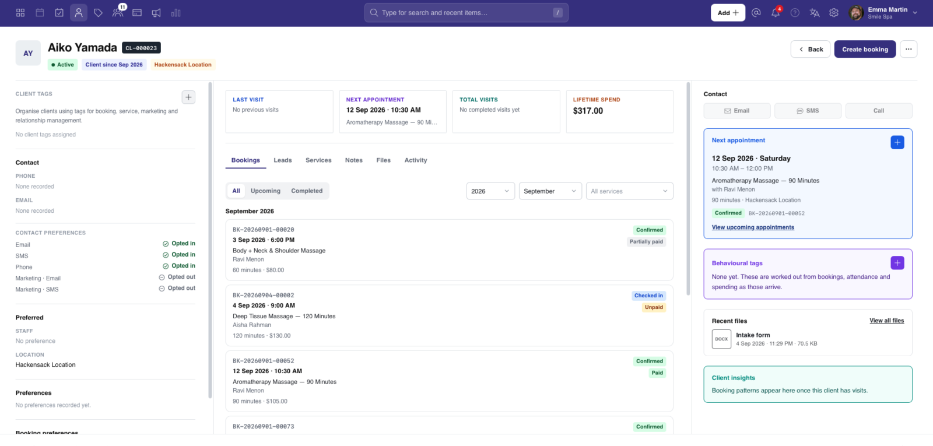Open the dashboard grid icon
The width and height of the screenshot is (933, 446).
[x=20, y=12]
